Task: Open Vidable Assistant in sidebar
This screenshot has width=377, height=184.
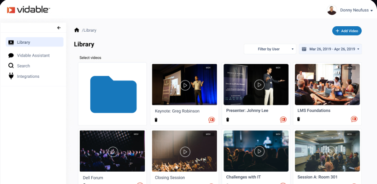Action: (33, 55)
